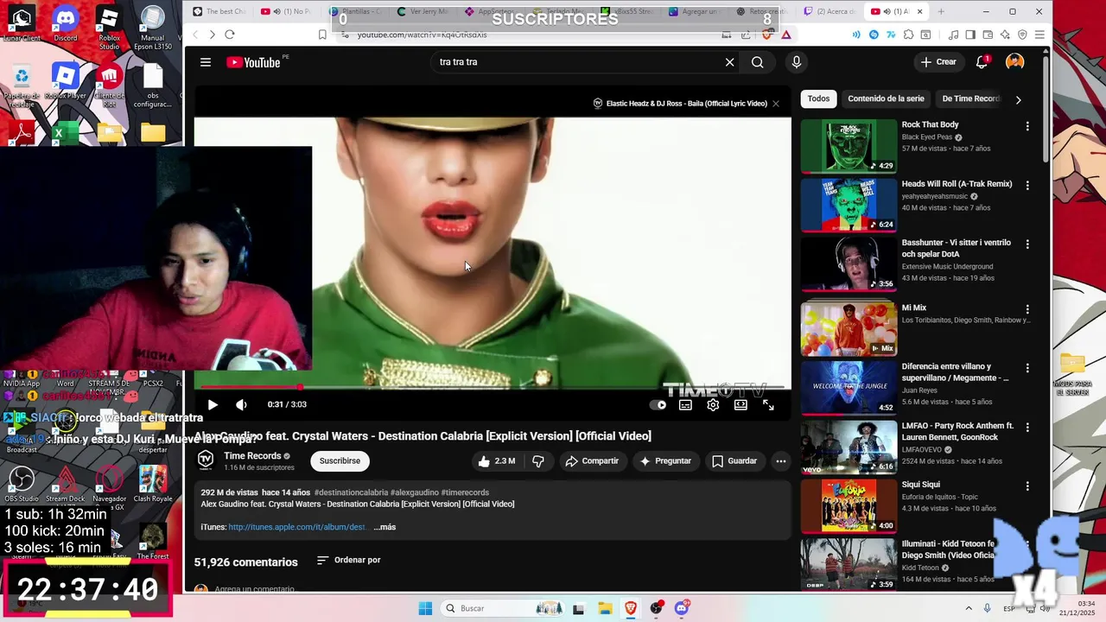Select the 'De Time Records' chip
The image size is (1106, 622).
point(969,98)
